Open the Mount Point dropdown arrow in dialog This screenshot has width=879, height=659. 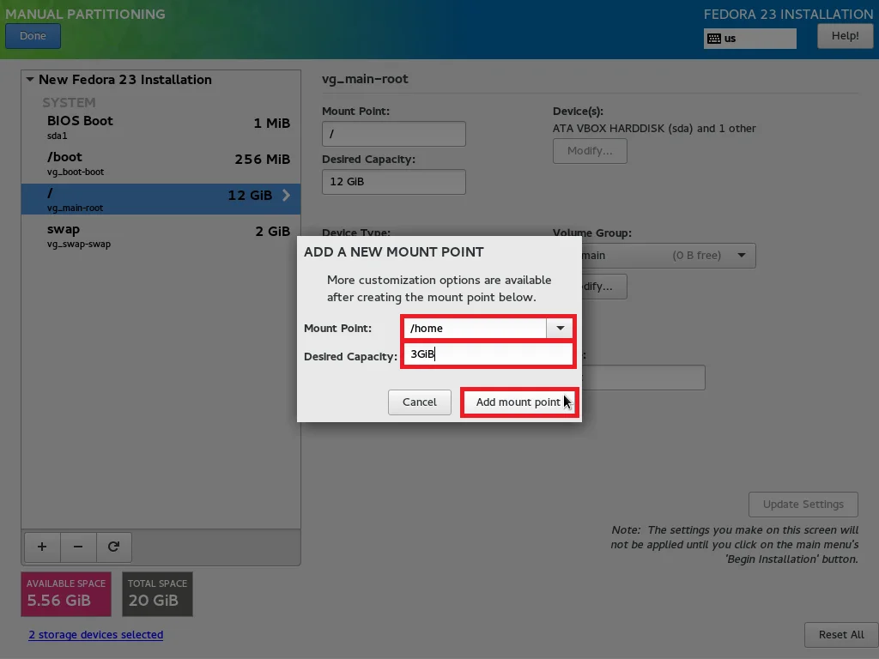point(560,328)
